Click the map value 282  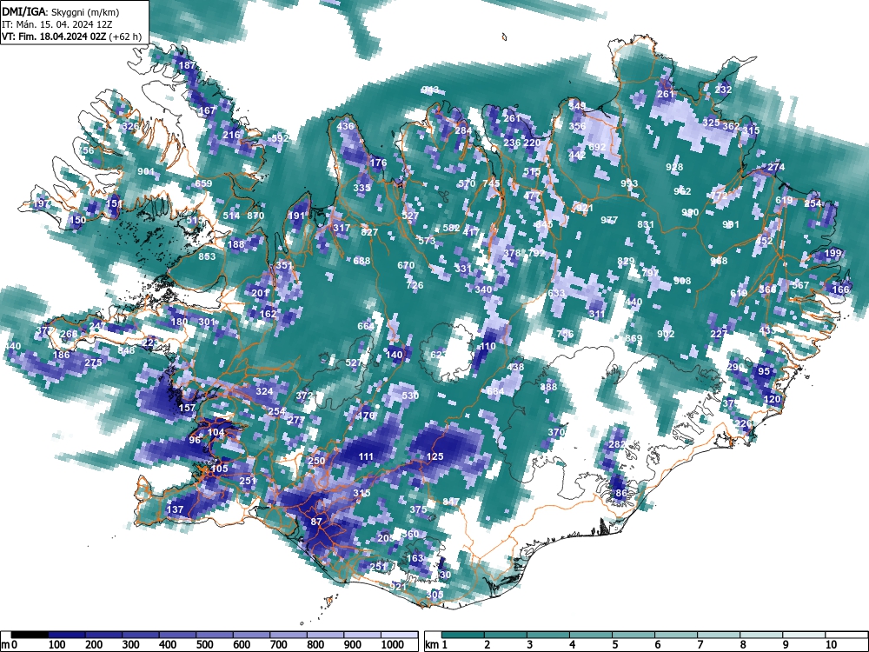617,444
